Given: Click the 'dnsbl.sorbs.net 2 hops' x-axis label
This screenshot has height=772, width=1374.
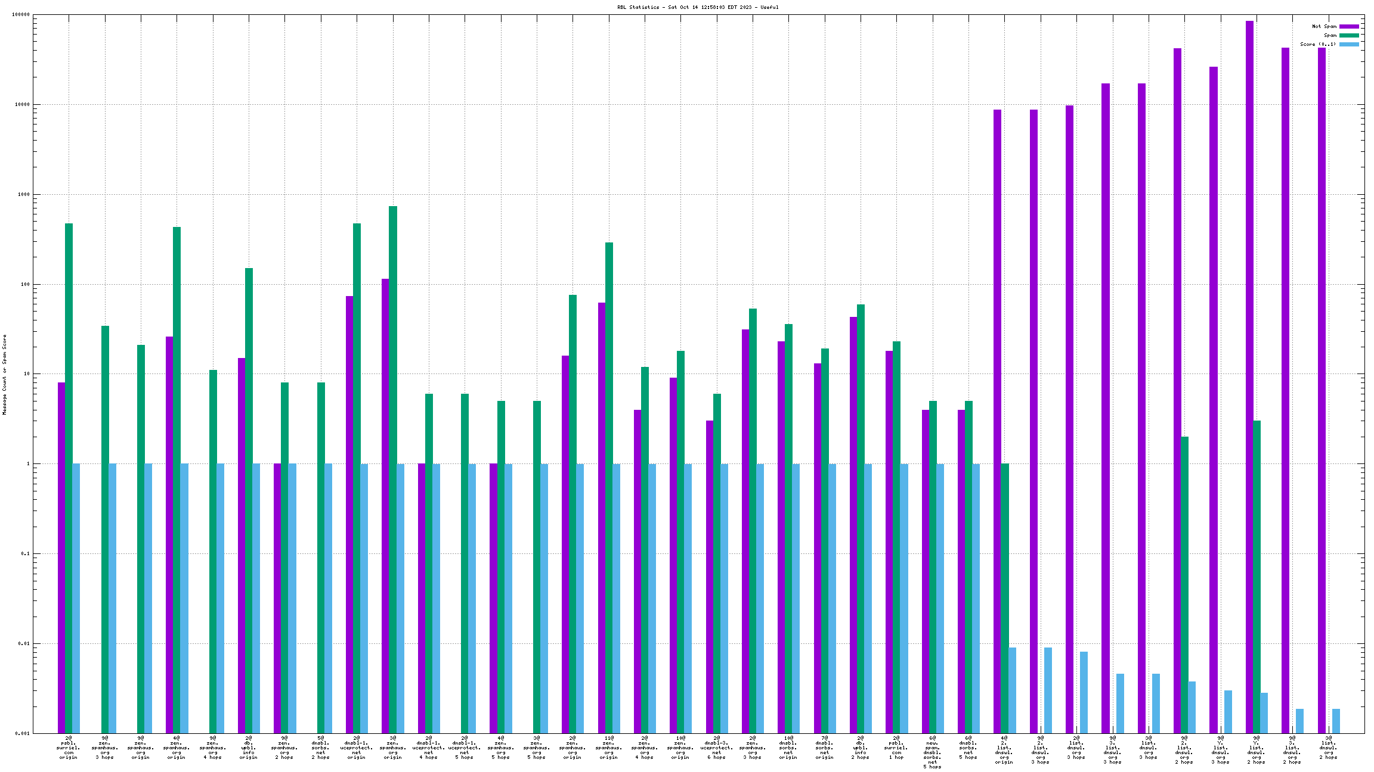Looking at the screenshot, I should 320,748.
